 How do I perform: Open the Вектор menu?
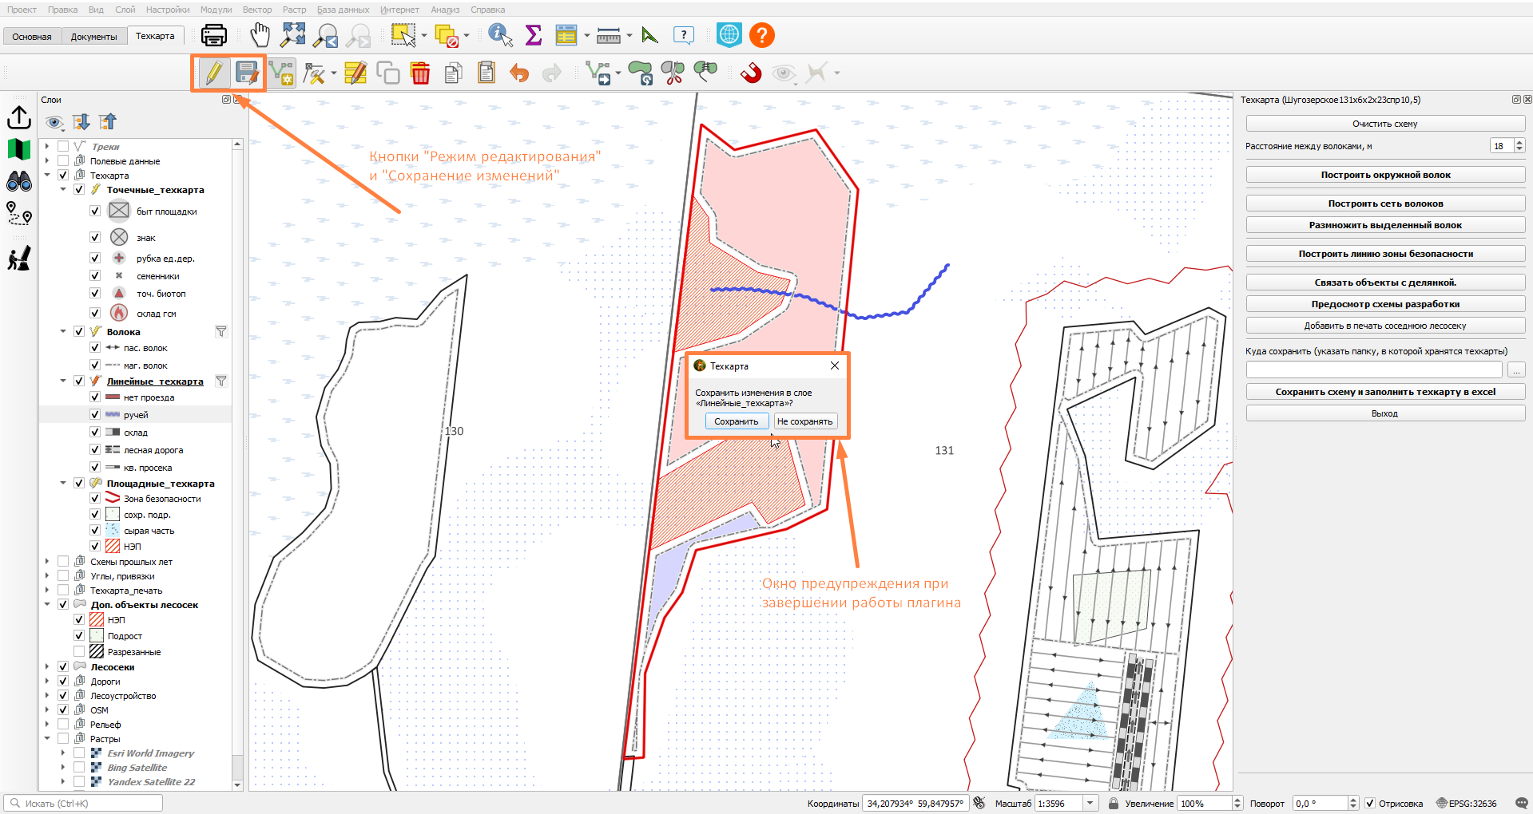tap(257, 10)
